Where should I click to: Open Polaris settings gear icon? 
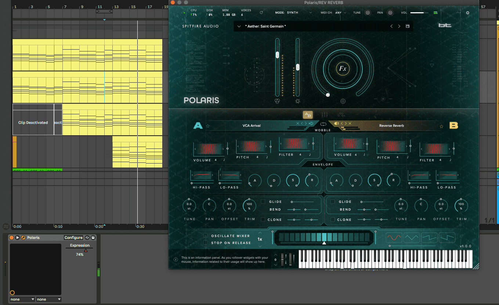click(467, 12)
